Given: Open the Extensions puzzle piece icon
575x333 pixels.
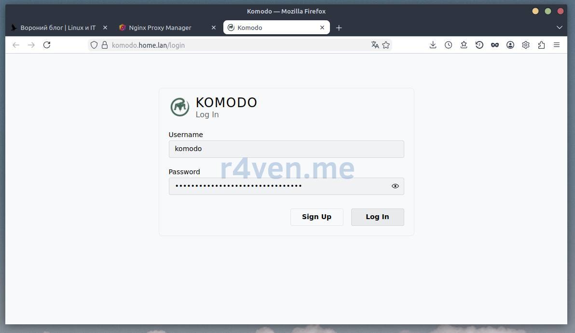Looking at the screenshot, I should (541, 45).
